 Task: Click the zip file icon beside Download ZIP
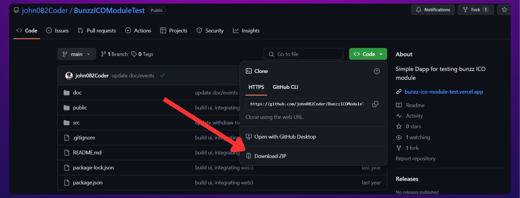pos(249,156)
